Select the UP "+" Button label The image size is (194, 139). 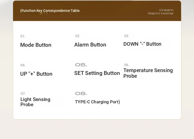pyautogui.click(x=36, y=74)
